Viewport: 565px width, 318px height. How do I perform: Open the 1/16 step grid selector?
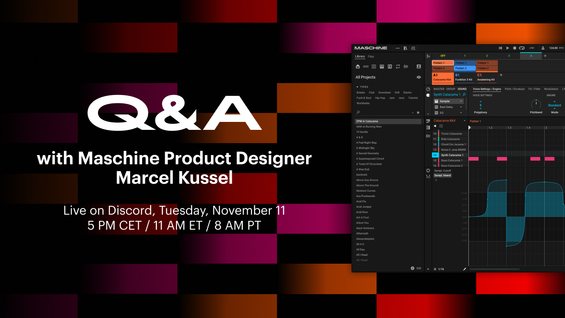coord(441,269)
